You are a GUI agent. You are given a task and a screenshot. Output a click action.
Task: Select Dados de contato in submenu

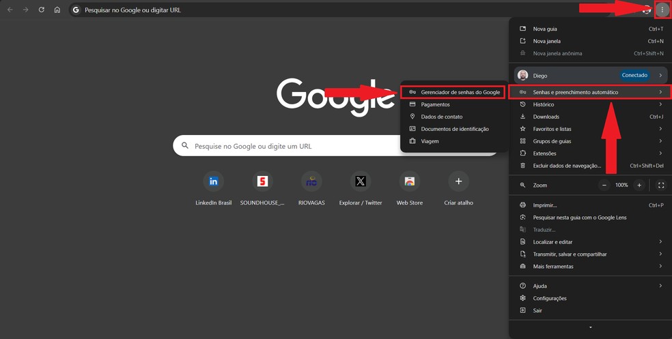[454, 117]
